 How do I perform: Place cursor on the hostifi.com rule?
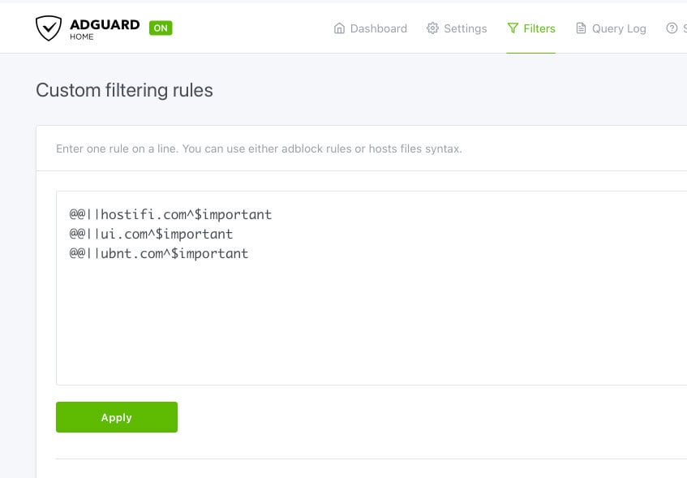[x=170, y=214]
